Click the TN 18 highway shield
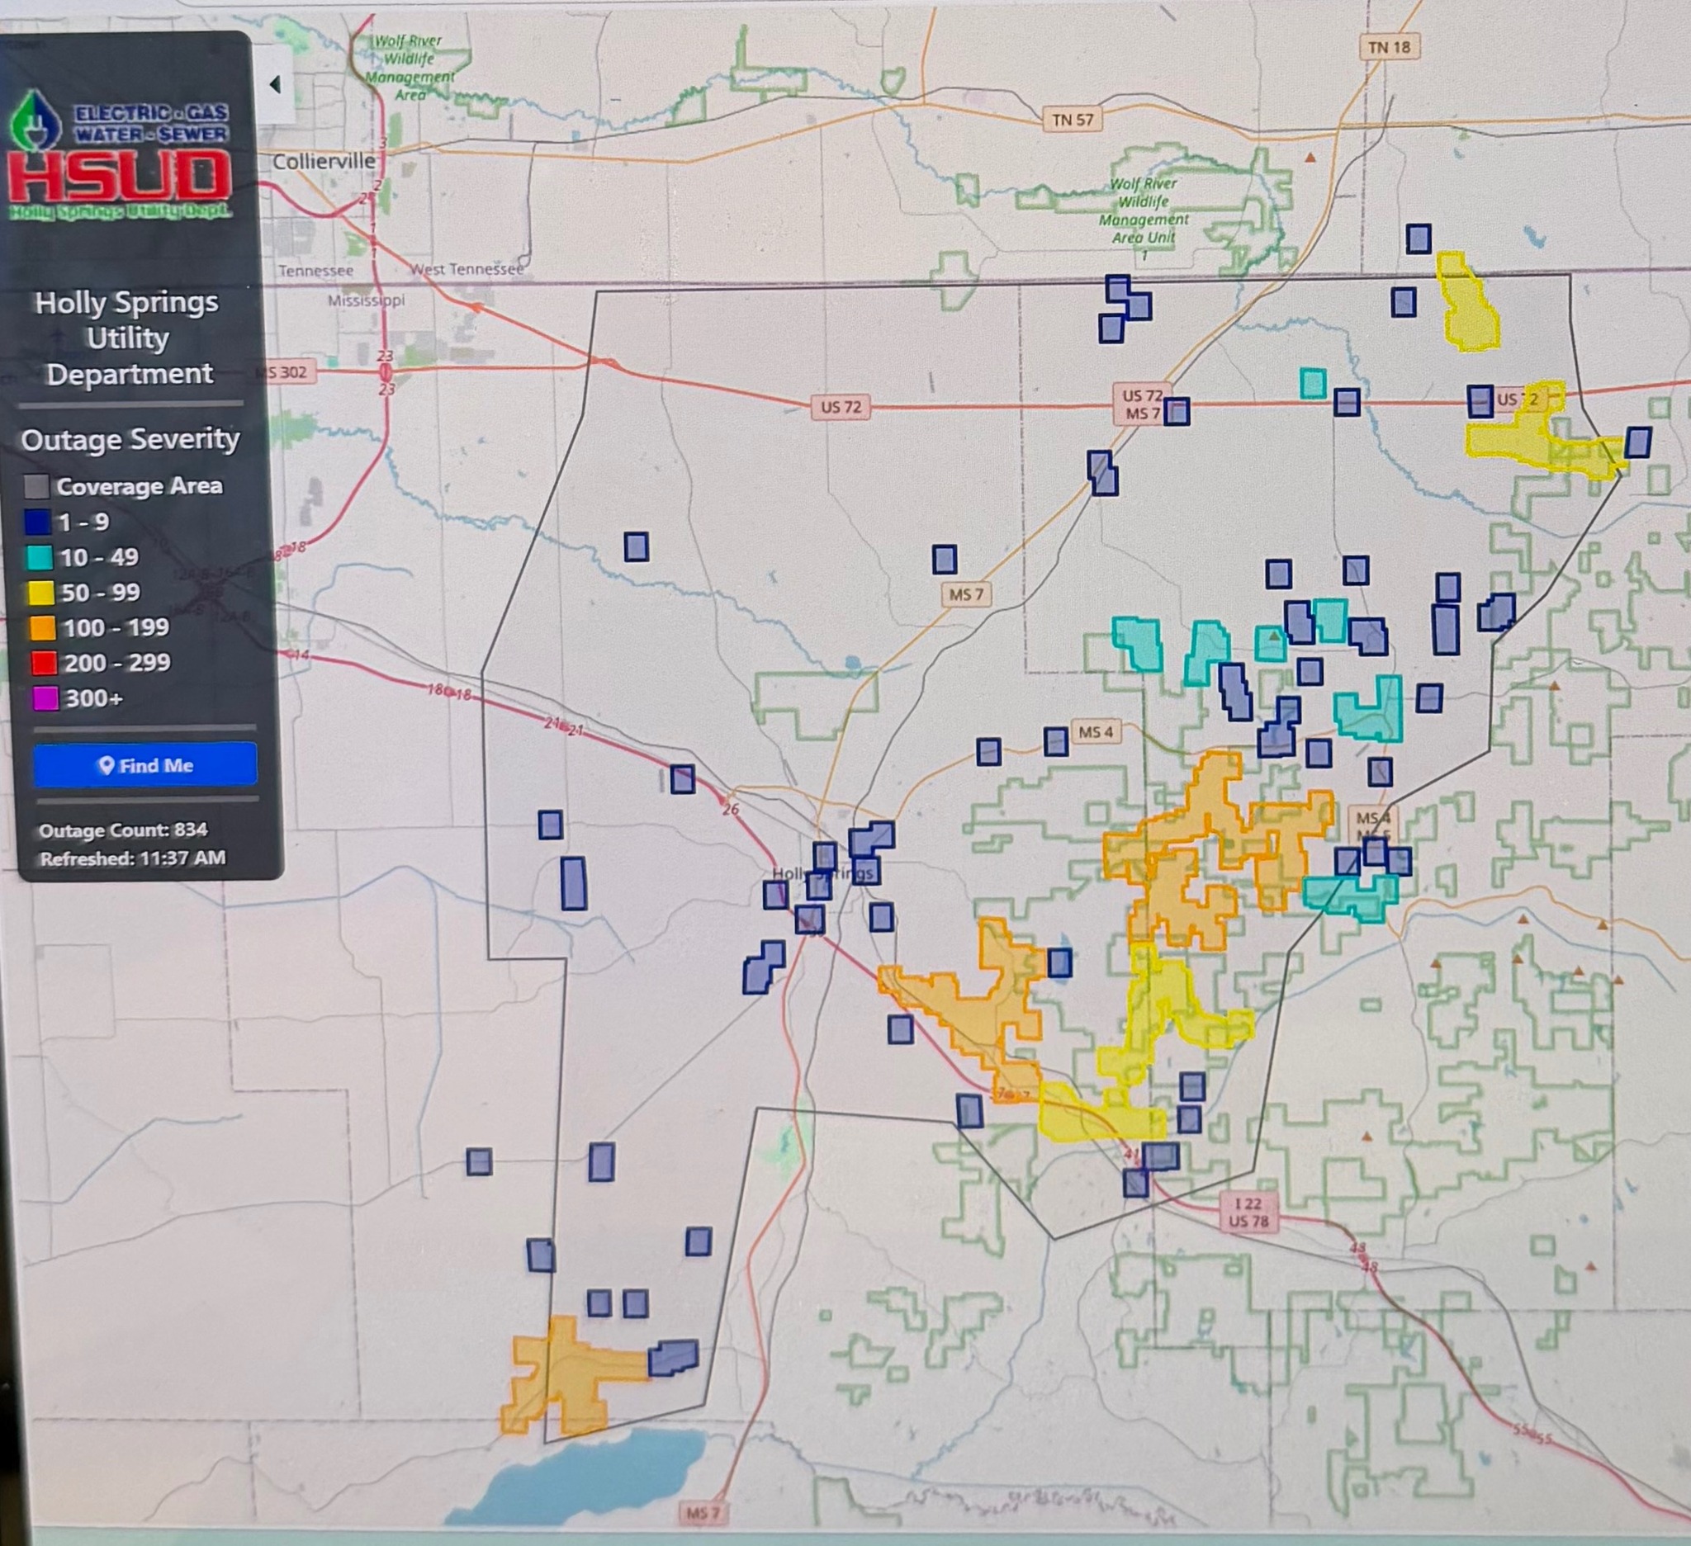Viewport: 1691px width, 1546px height. pos(1389,48)
